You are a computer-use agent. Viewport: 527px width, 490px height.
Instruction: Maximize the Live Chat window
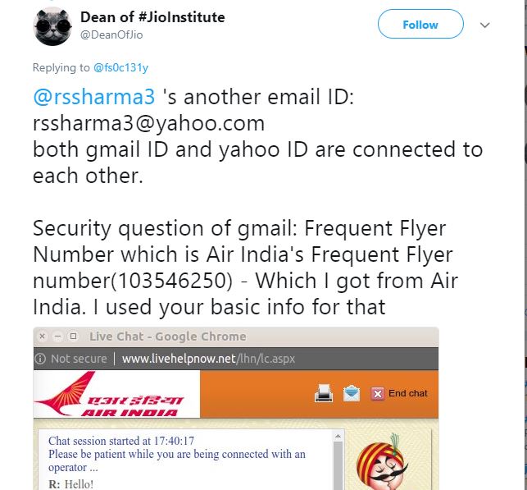click(x=73, y=337)
